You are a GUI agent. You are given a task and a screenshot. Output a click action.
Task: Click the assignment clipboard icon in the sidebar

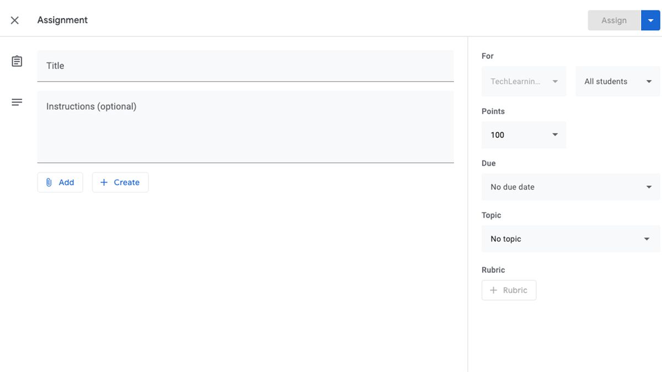[x=17, y=61]
